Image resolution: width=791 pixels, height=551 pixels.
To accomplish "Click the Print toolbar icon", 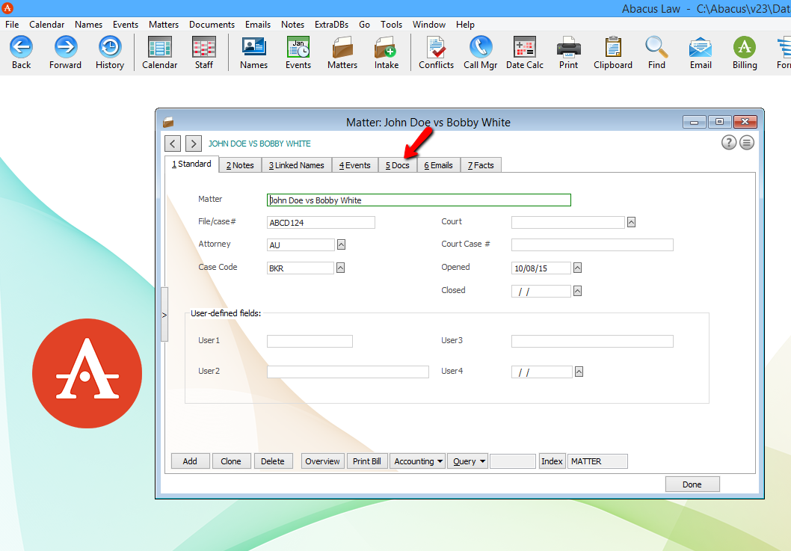I will pyautogui.click(x=568, y=47).
